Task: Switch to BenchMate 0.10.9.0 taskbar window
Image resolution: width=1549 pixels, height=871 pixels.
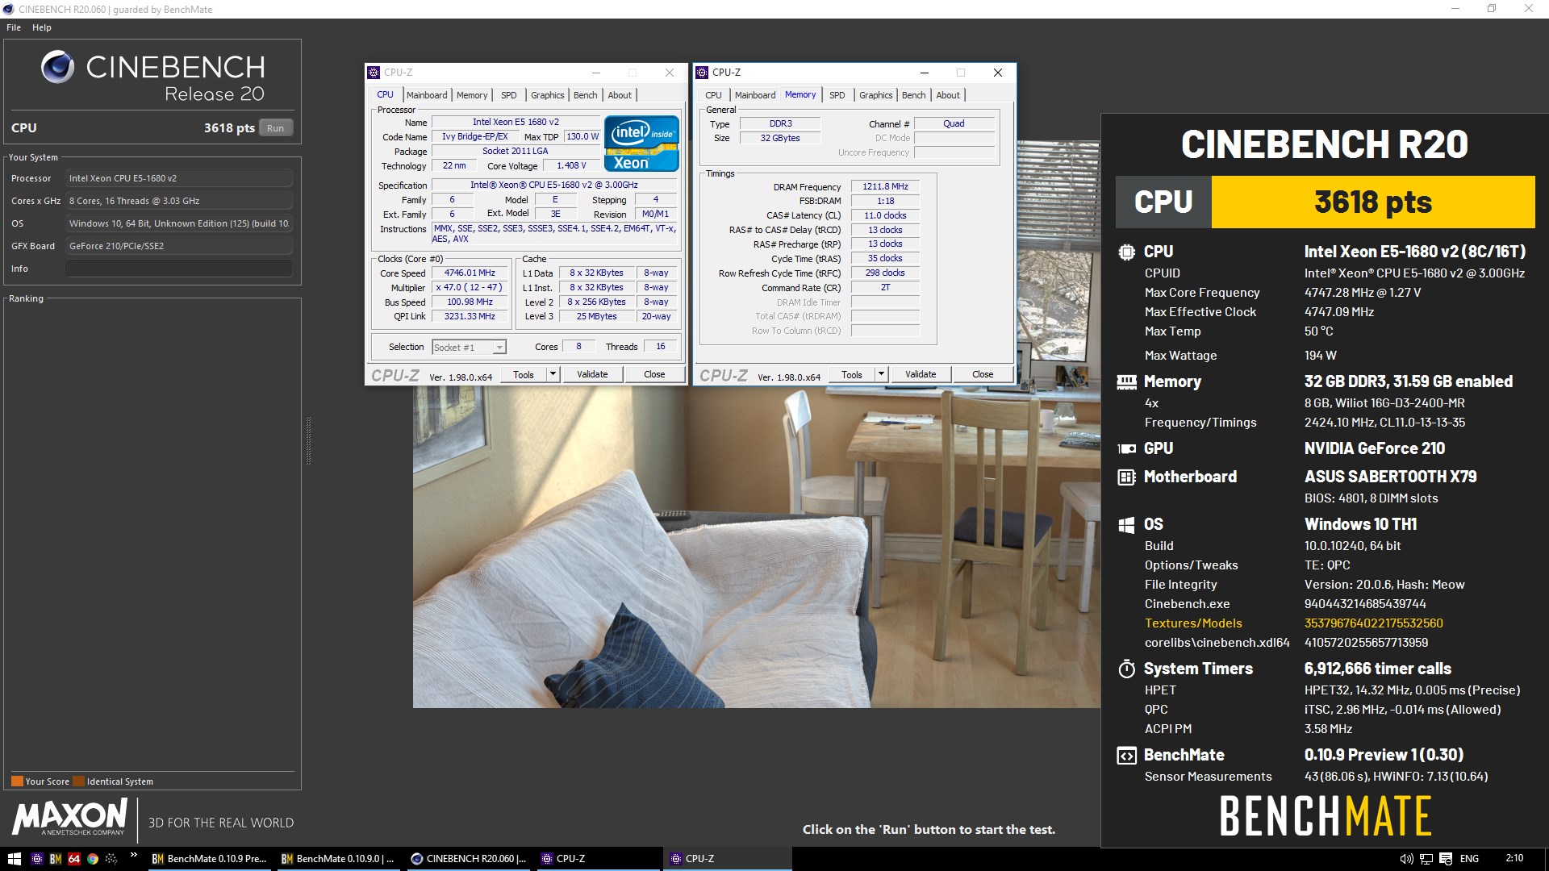Action: (x=338, y=859)
